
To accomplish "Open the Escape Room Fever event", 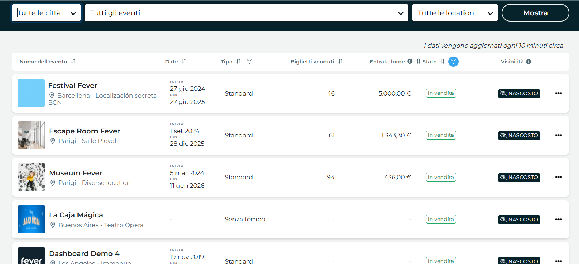I will [84, 131].
